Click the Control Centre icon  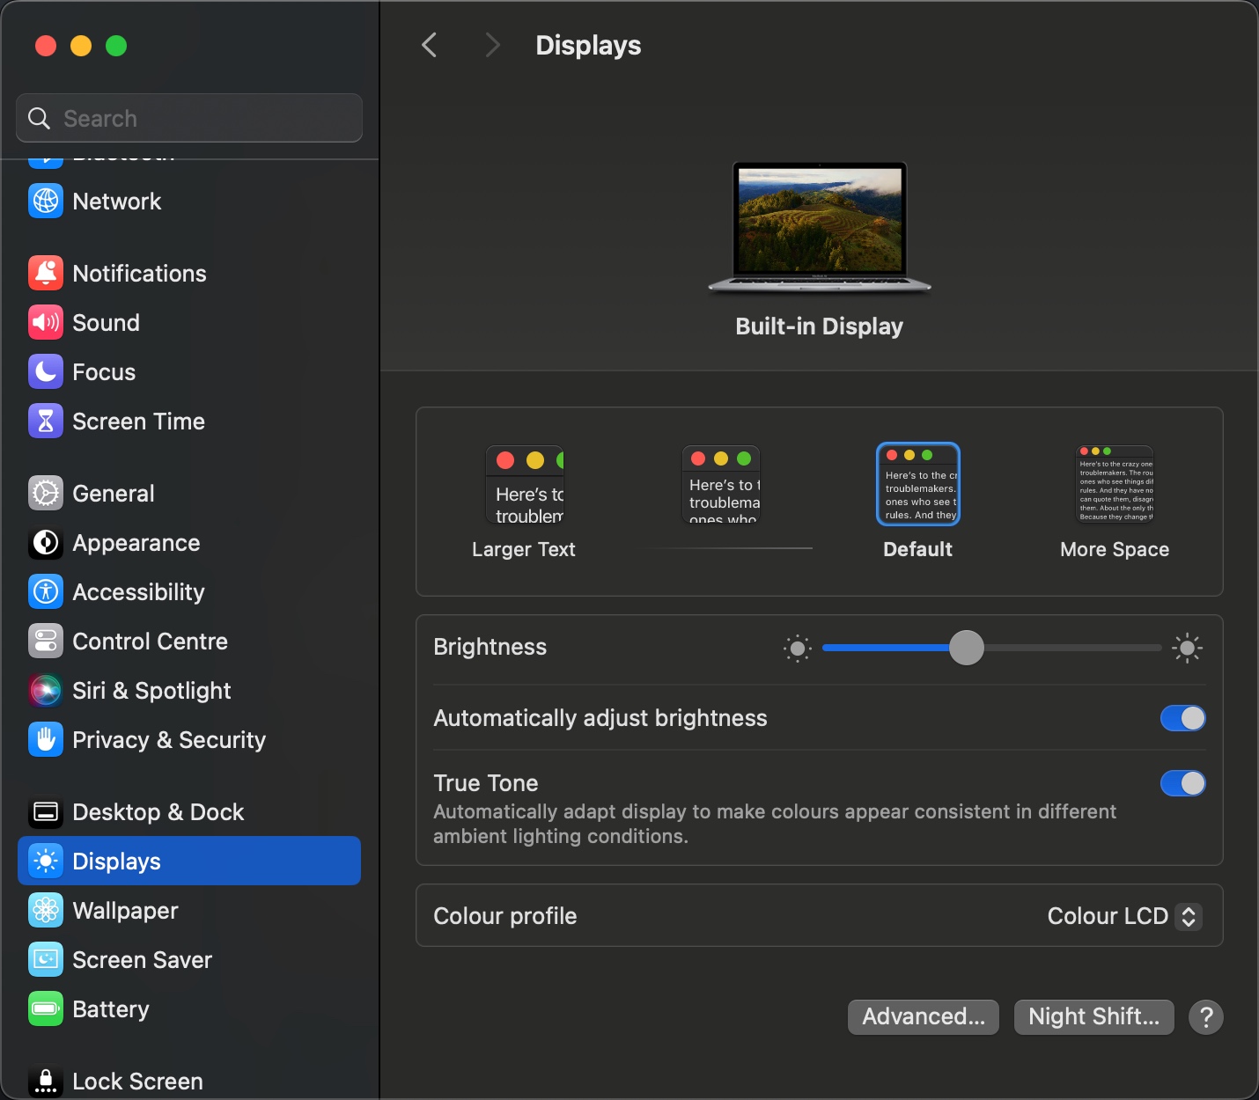pos(46,642)
